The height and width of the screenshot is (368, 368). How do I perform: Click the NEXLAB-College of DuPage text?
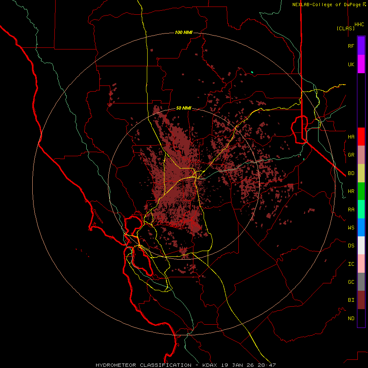pos(327,4)
